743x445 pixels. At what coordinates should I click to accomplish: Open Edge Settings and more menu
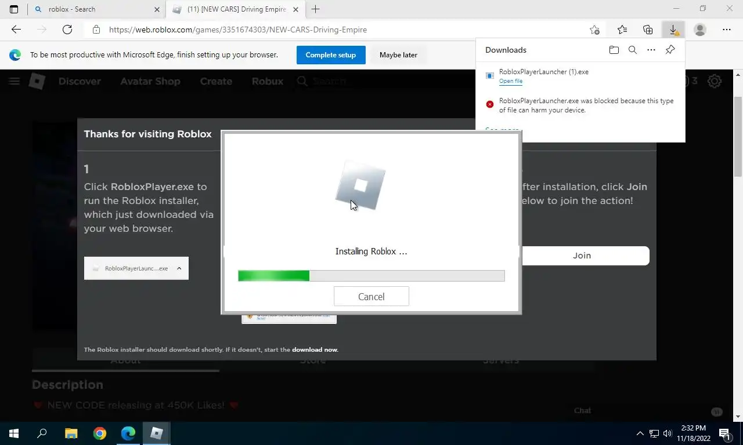click(x=727, y=30)
